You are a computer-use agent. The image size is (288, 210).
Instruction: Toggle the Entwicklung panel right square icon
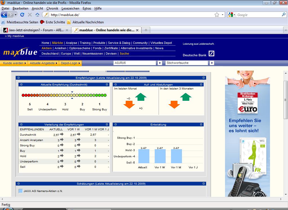tap(201, 124)
